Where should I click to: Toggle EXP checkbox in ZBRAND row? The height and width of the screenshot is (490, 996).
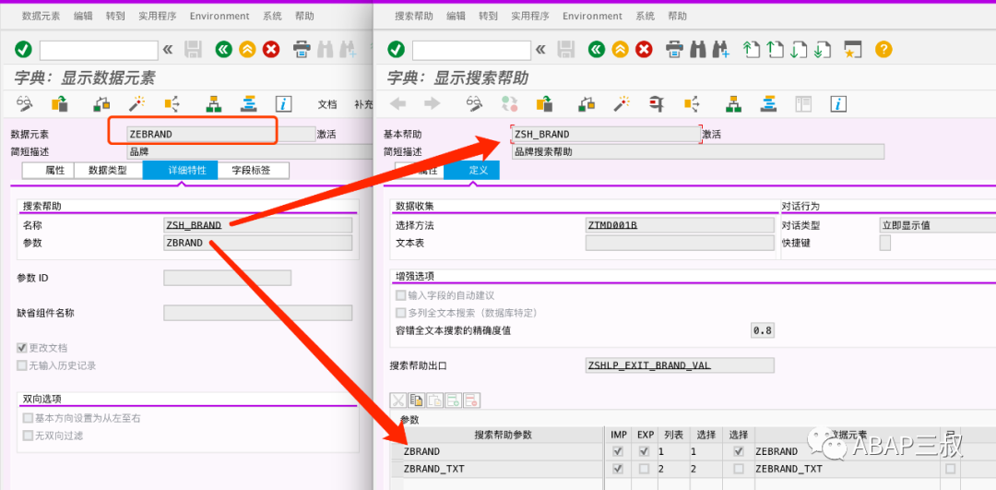tap(644, 451)
